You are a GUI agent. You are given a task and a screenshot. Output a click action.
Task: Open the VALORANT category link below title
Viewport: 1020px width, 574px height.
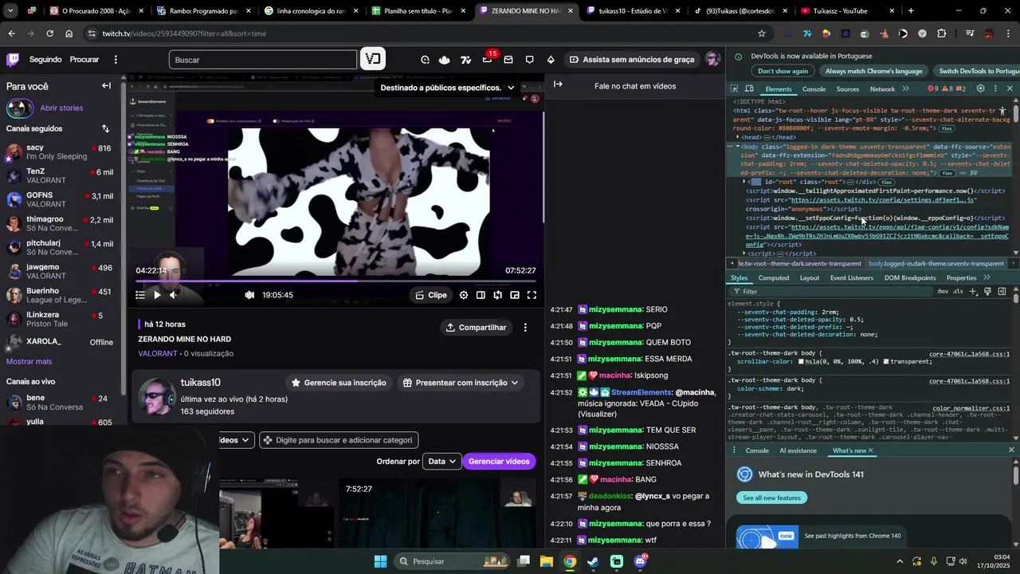click(x=158, y=353)
